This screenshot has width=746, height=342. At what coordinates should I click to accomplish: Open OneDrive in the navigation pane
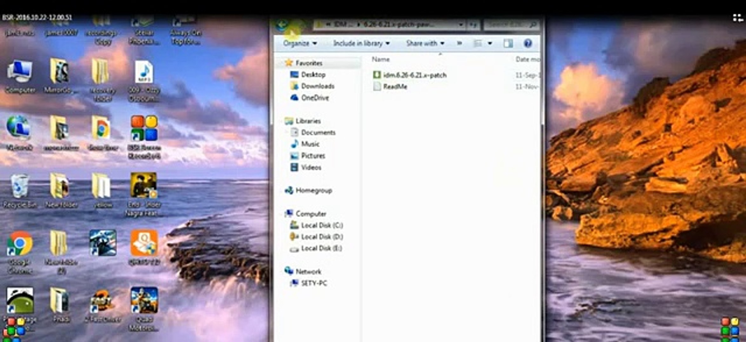coord(310,98)
